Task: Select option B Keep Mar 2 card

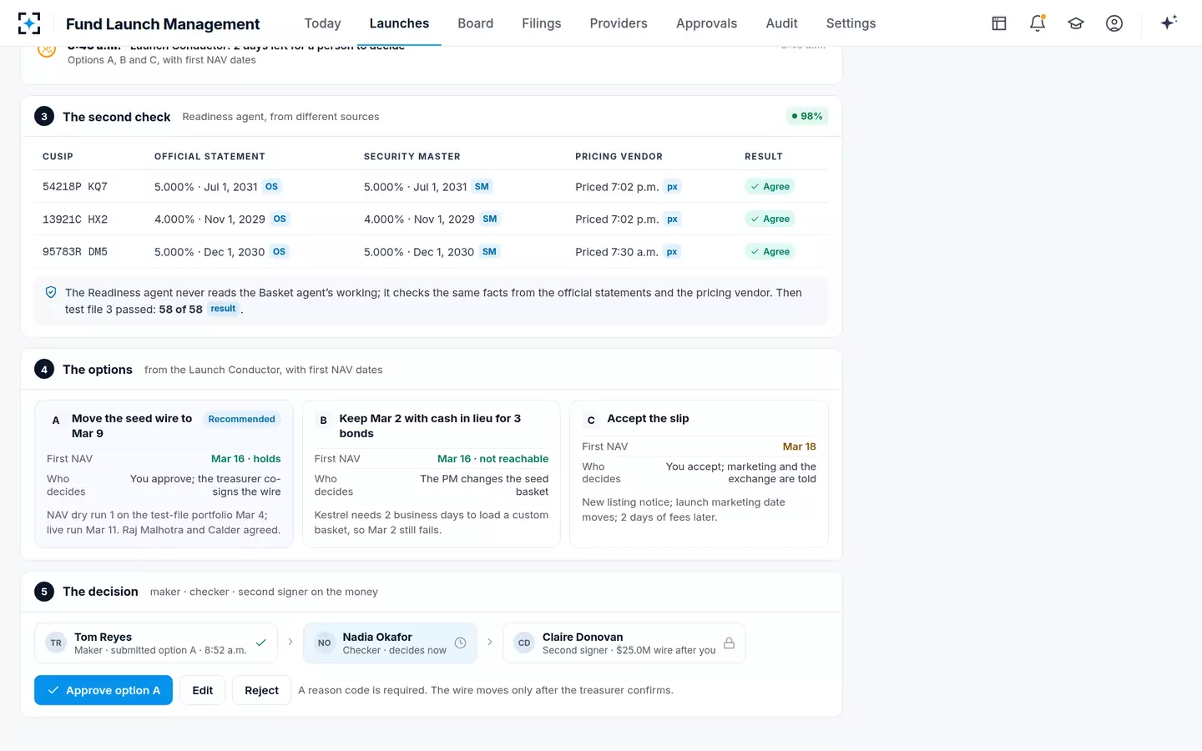Action: [x=431, y=474]
